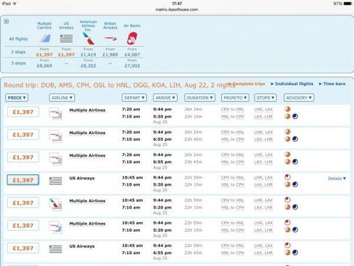Screen dimensions: 354x266
Task: Click the American Airlines icon in the results list
Action: tap(56, 204)
